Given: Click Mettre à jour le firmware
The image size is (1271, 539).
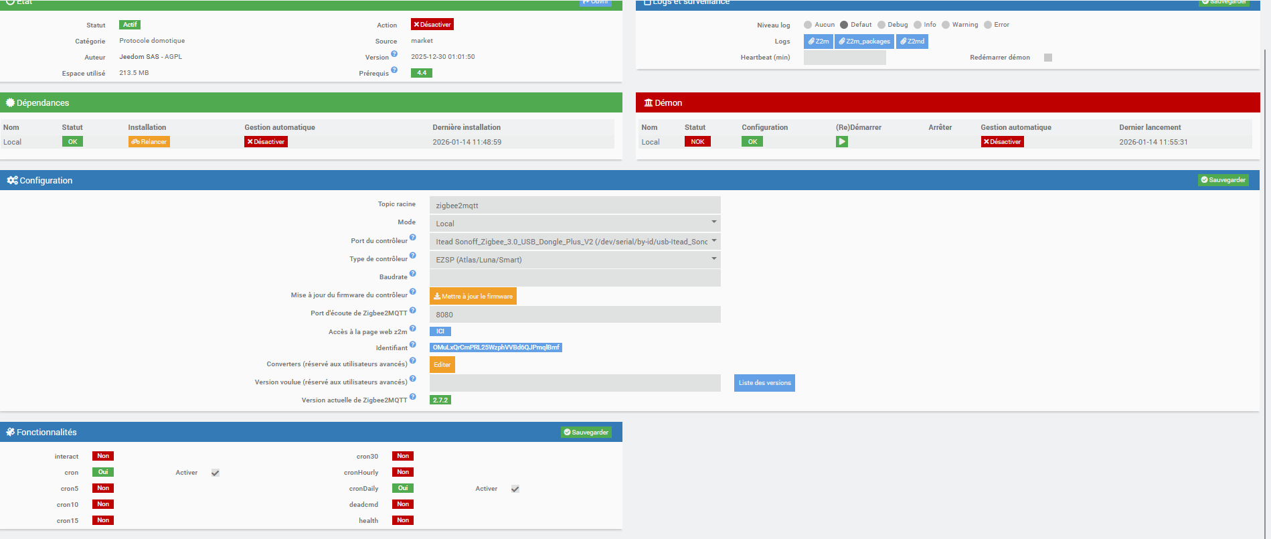Looking at the screenshot, I should (473, 296).
